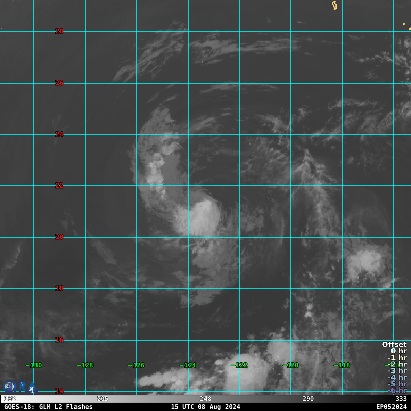Click the 290 value on the color bar
The width and height of the screenshot is (411, 411).
(x=308, y=399)
